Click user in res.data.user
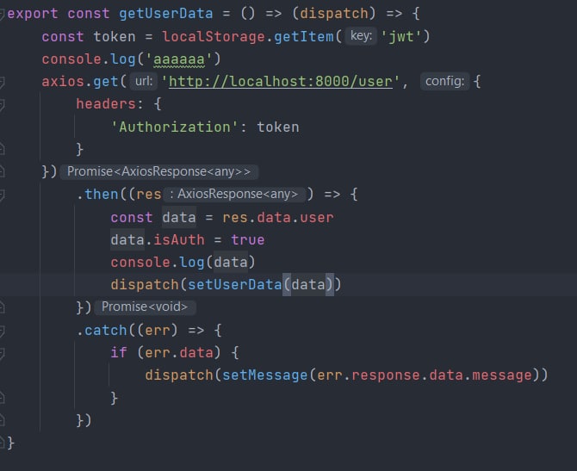Image resolution: width=577 pixels, height=471 pixels. (x=317, y=218)
